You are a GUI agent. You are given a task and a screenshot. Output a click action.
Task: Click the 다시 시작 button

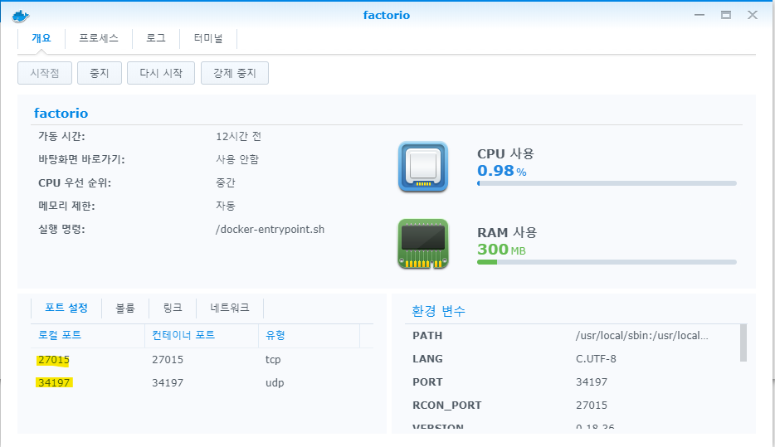click(161, 73)
